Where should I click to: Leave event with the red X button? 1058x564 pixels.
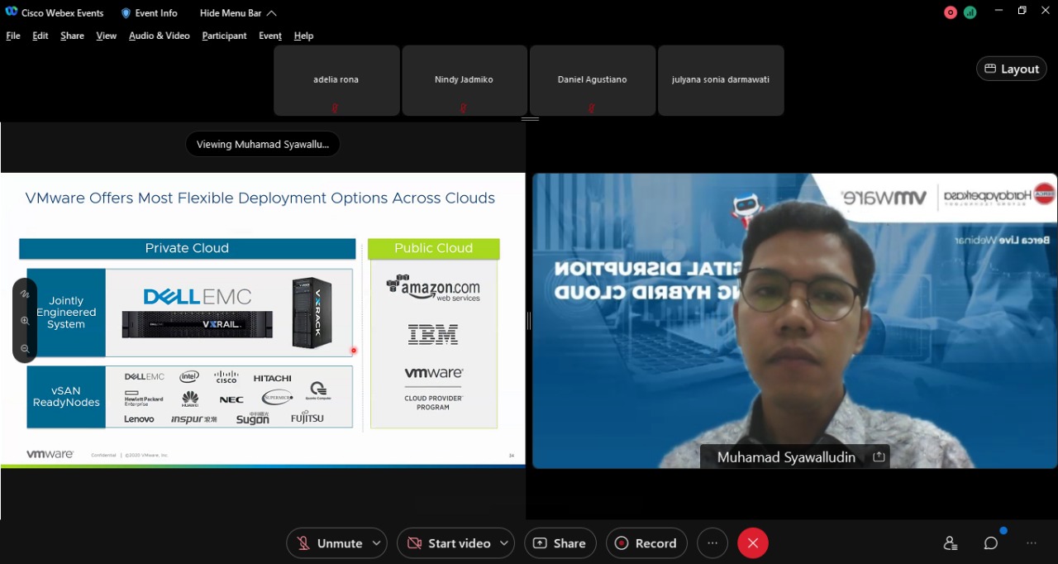[x=753, y=543]
